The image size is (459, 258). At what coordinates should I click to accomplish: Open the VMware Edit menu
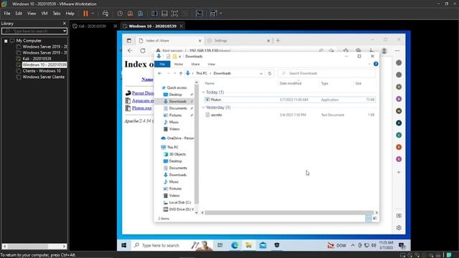click(19, 14)
